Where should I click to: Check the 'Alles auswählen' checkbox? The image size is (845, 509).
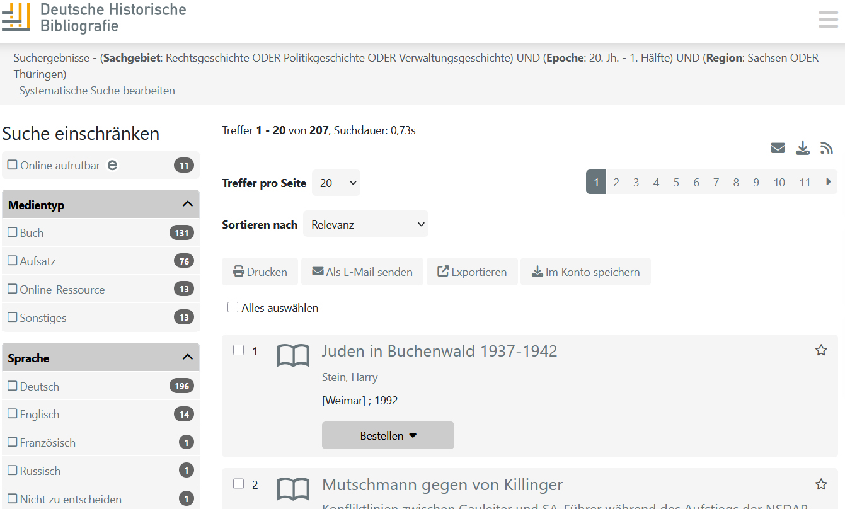[x=233, y=307]
